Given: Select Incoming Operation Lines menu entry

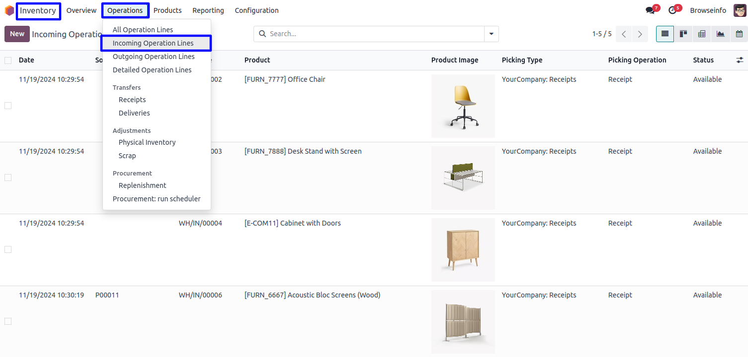Looking at the screenshot, I should tap(156, 43).
